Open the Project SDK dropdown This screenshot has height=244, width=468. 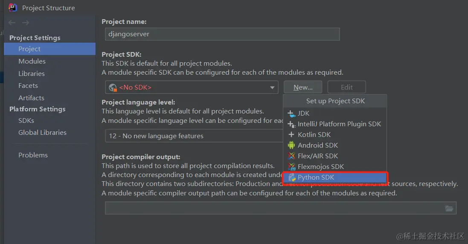point(192,87)
